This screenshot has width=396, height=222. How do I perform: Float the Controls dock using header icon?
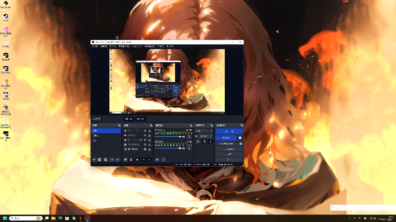coord(242,125)
